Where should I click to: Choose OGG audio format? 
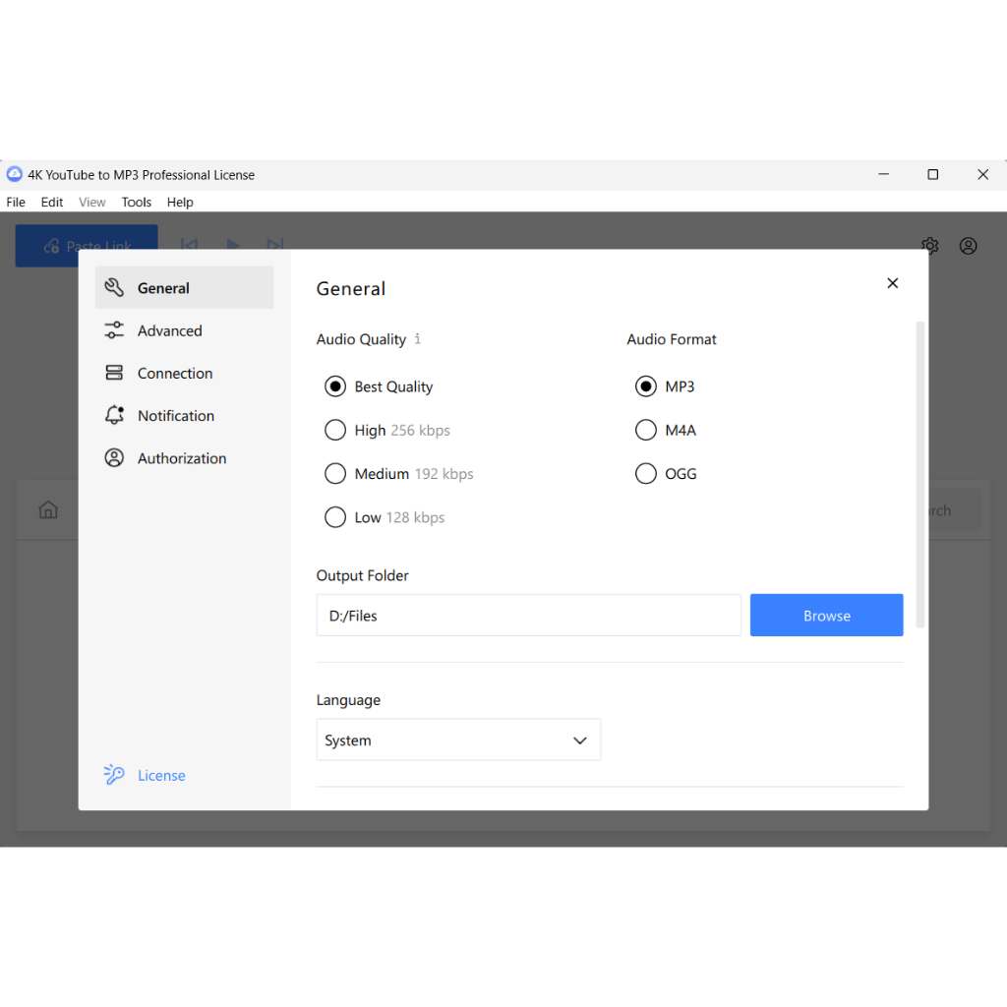pyautogui.click(x=646, y=474)
